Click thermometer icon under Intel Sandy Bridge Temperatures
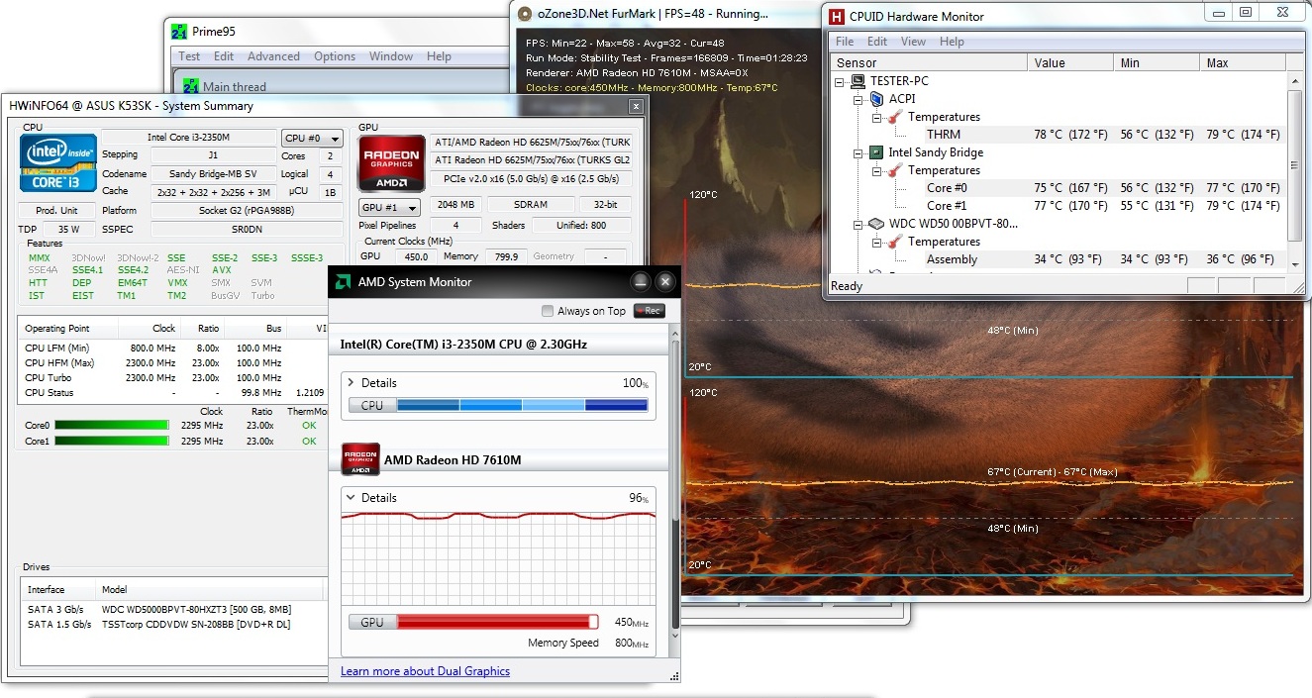 [895, 170]
